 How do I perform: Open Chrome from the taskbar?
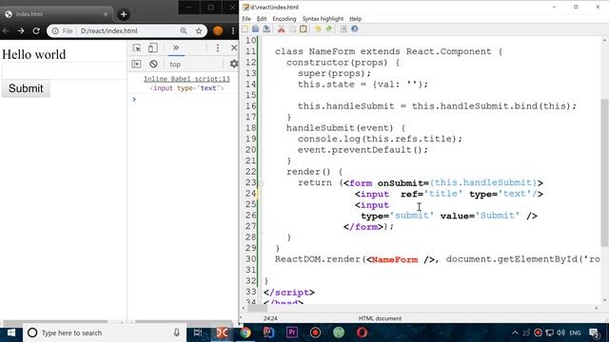click(x=246, y=332)
